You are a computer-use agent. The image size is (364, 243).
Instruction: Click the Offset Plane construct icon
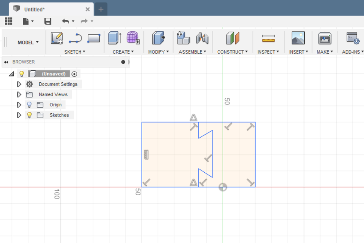point(232,38)
